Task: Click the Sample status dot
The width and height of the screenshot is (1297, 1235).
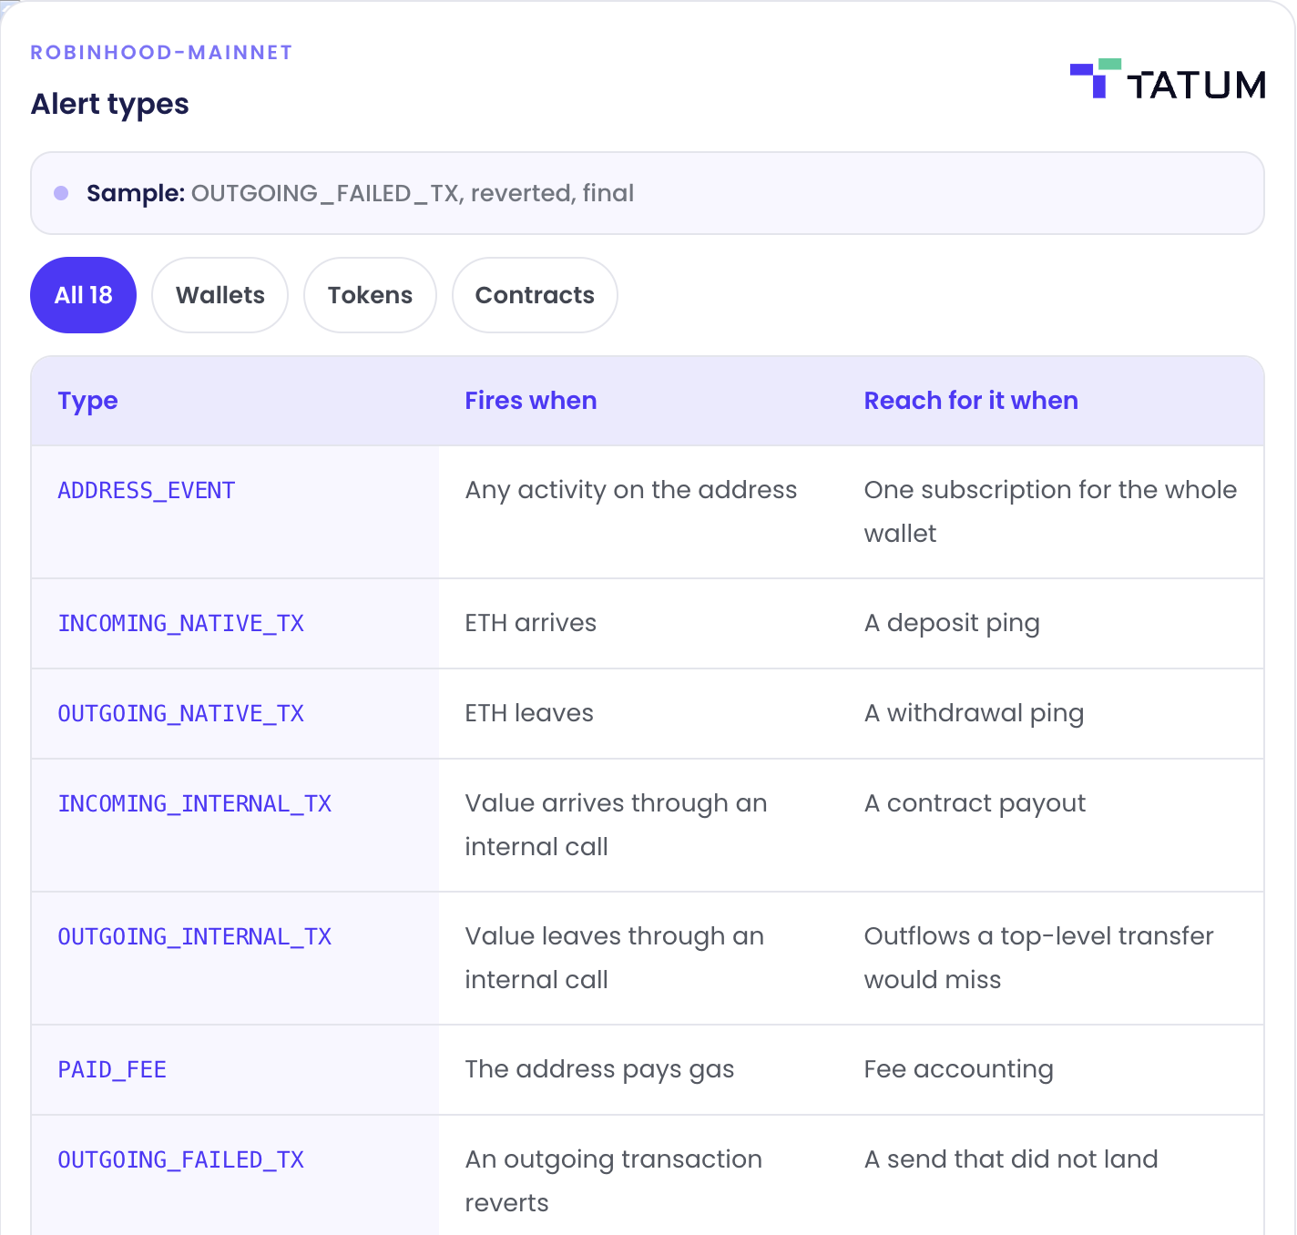Action: click(x=61, y=193)
